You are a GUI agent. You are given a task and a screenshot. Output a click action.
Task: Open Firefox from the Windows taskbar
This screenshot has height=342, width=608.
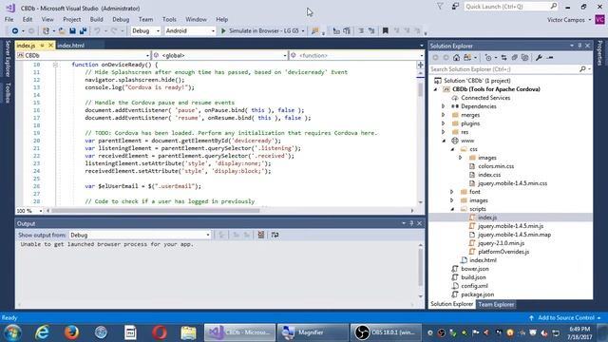72,332
